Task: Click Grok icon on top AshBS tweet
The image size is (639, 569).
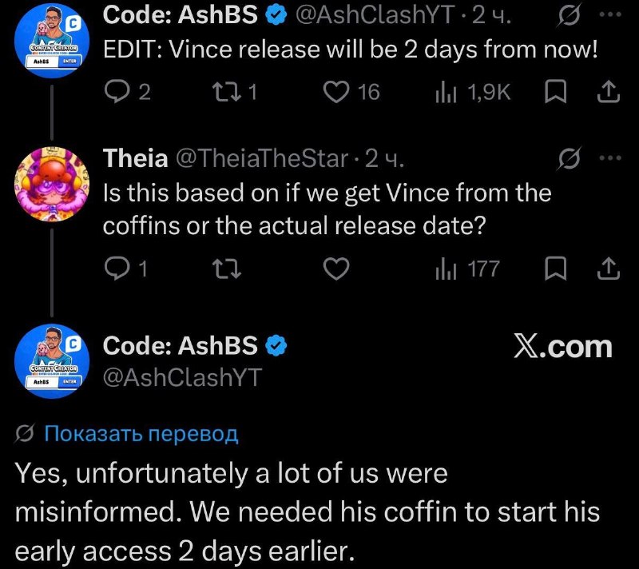Action: (x=569, y=16)
